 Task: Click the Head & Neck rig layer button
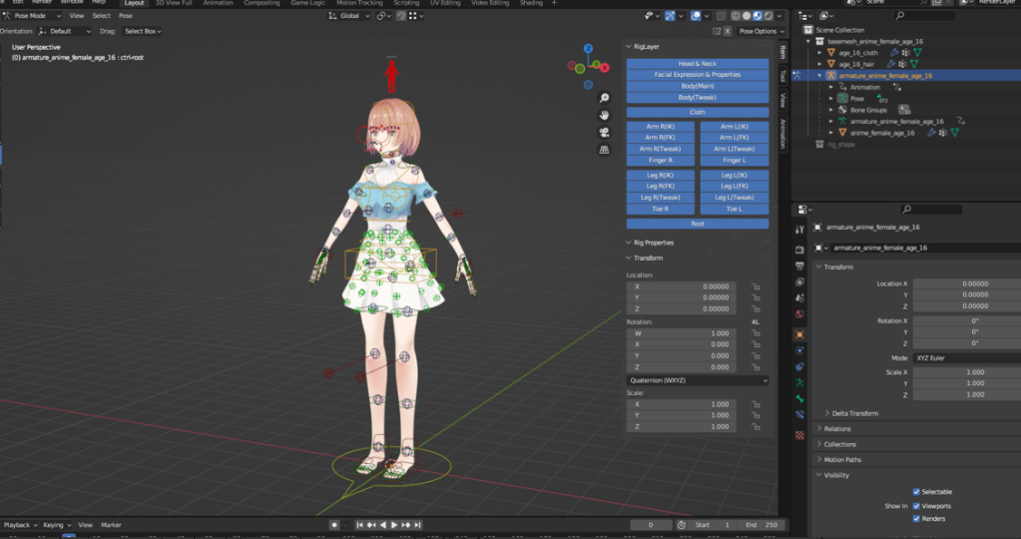[697, 63]
